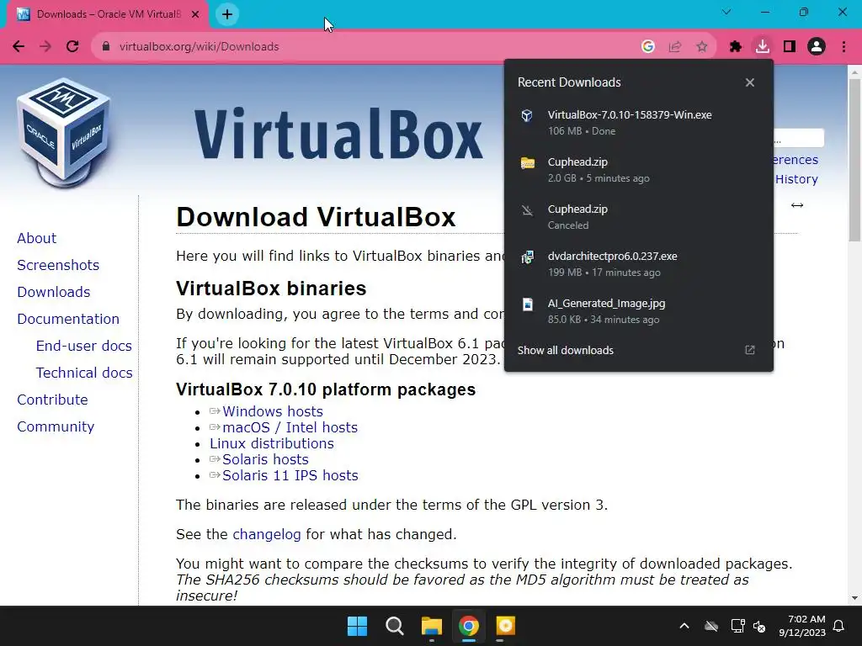Click the Chrome taskbar icon
This screenshot has height=646, width=862.
(468, 626)
